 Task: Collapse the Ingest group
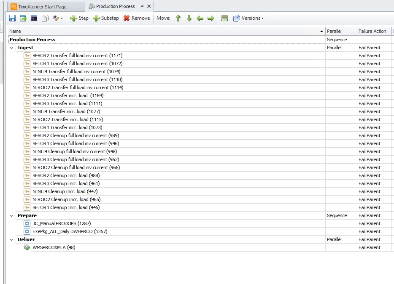click(11, 48)
